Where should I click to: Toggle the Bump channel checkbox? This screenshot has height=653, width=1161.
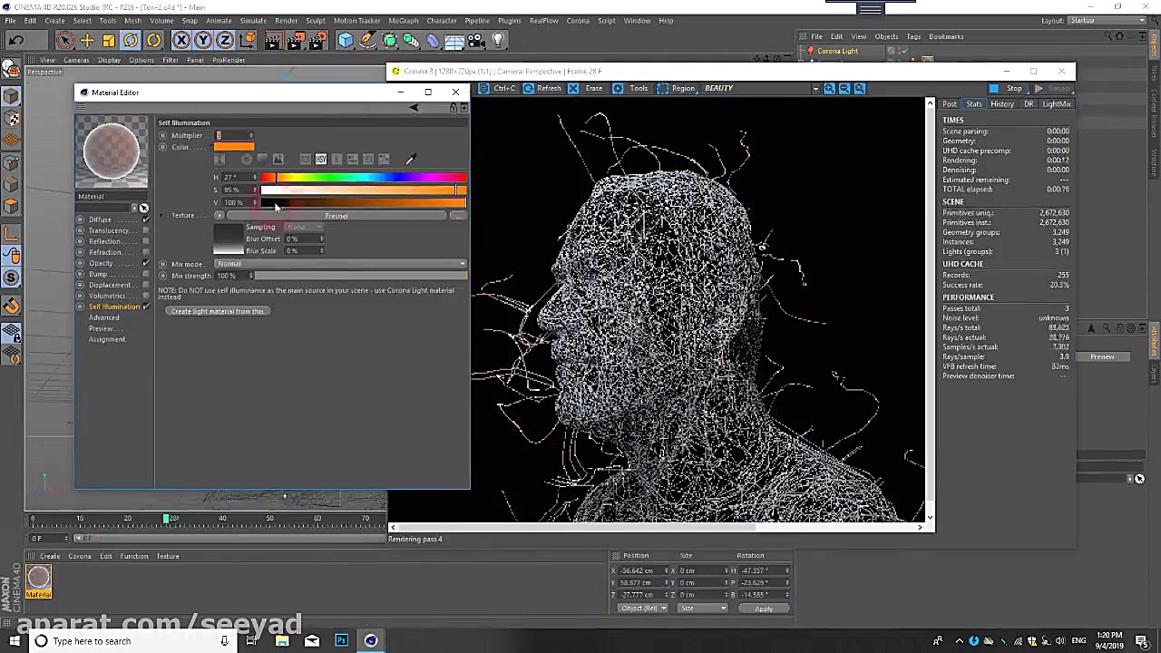(146, 274)
